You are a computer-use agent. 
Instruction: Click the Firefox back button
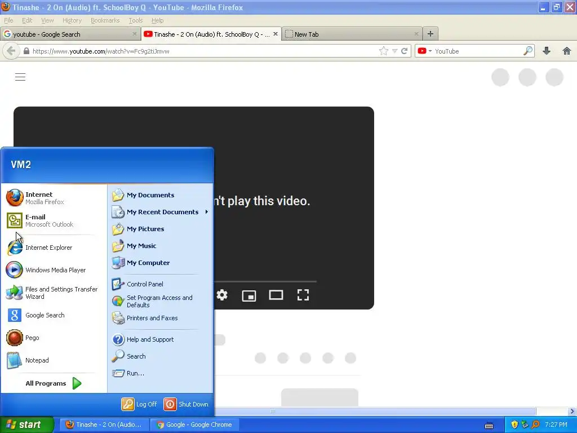pyautogui.click(x=11, y=51)
